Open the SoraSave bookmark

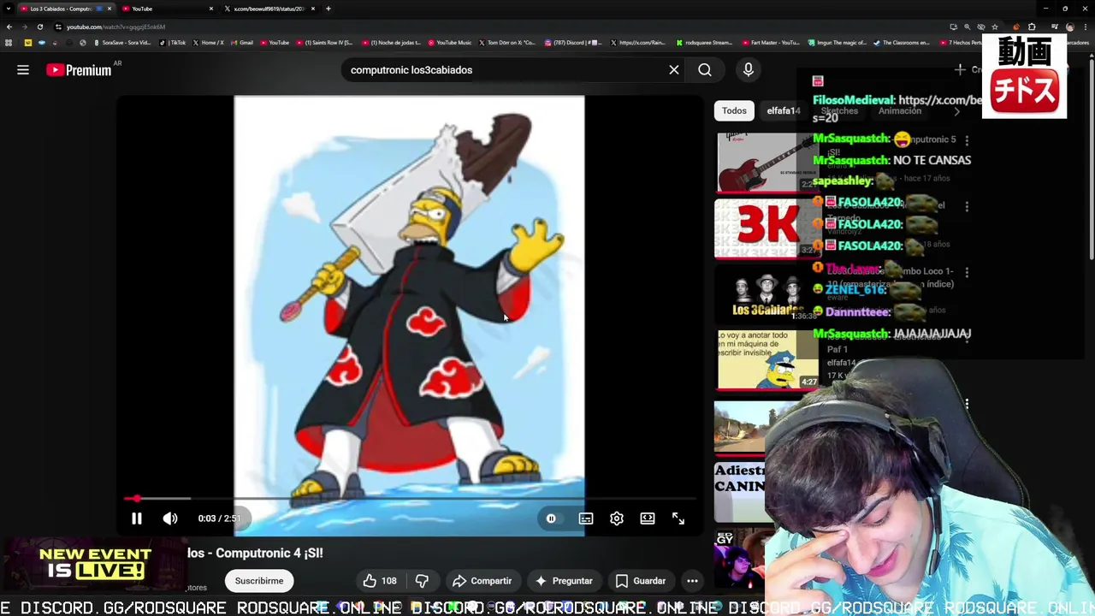point(122,42)
